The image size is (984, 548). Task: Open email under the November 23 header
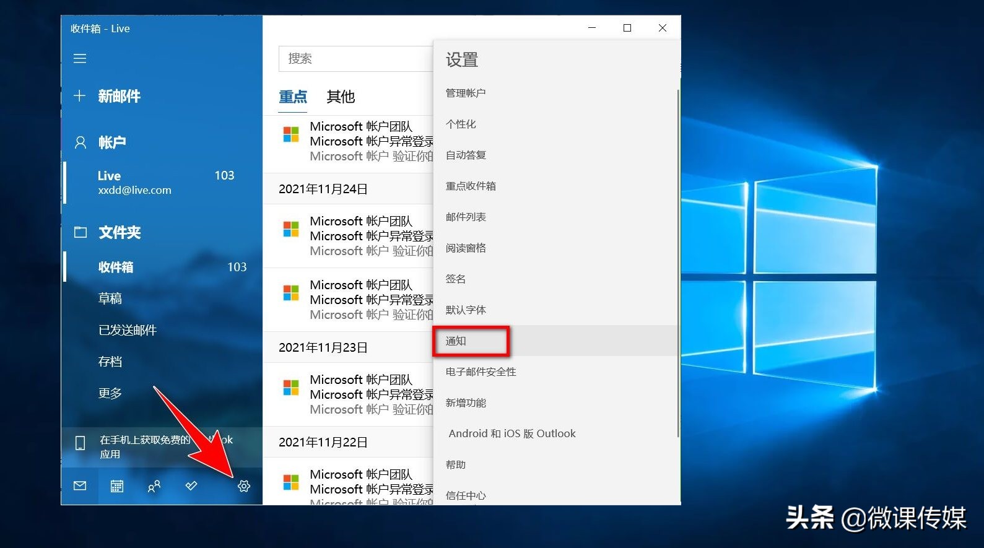click(348, 394)
